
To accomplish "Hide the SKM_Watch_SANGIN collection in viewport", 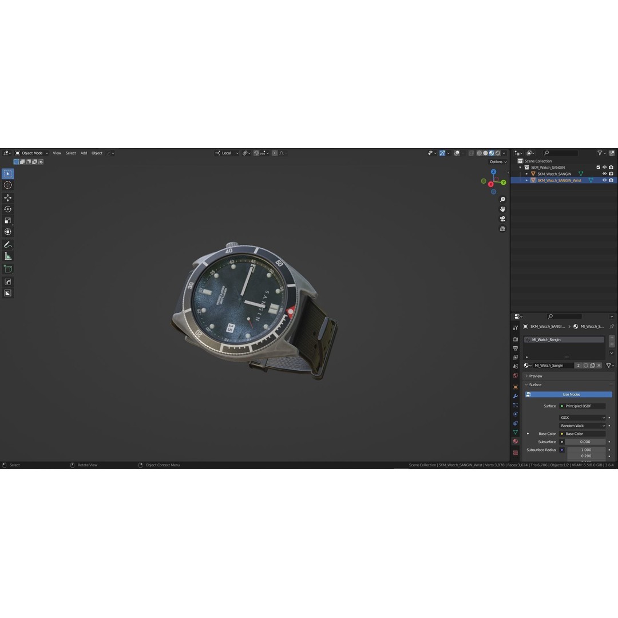I will click(x=605, y=168).
